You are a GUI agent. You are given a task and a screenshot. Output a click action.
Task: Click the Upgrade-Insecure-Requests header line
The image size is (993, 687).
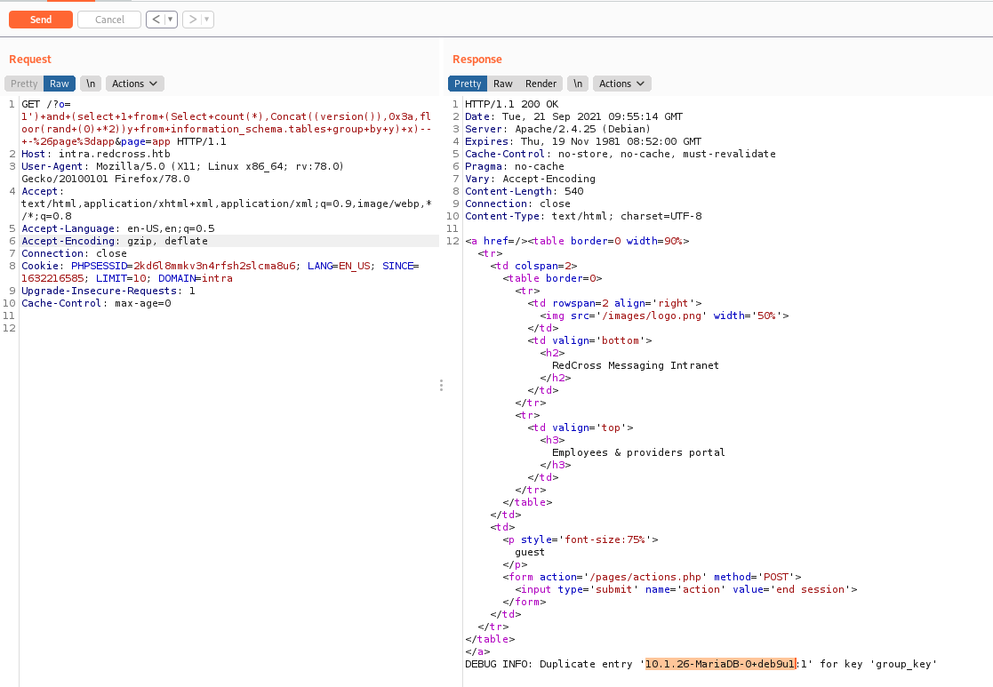(x=108, y=291)
